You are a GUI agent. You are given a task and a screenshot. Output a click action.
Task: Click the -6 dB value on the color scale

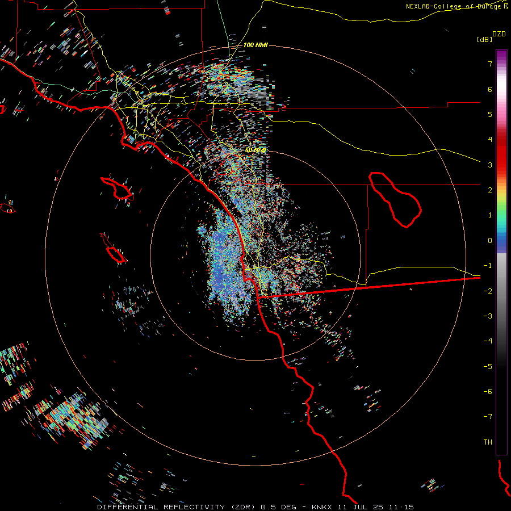click(x=488, y=392)
